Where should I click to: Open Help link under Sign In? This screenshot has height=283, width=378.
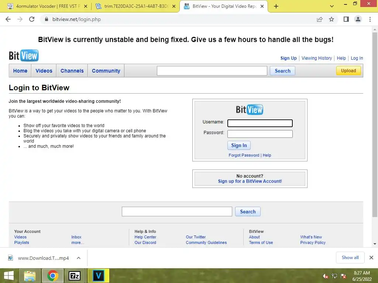point(267,155)
